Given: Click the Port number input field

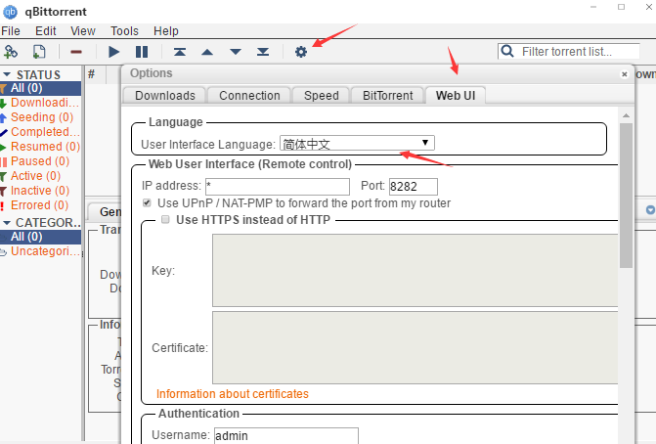Looking at the screenshot, I should click(x=413, y=186).
